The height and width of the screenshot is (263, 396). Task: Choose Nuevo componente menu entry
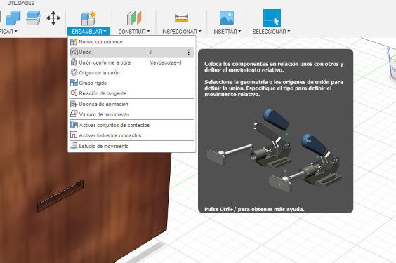[131, 42]
